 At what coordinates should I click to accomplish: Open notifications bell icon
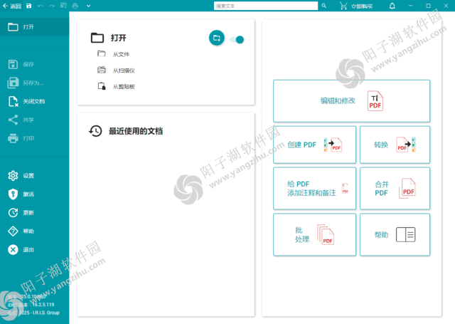tap(392, 6)
